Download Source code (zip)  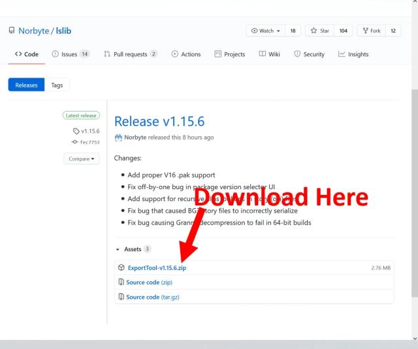coord(150,282)
